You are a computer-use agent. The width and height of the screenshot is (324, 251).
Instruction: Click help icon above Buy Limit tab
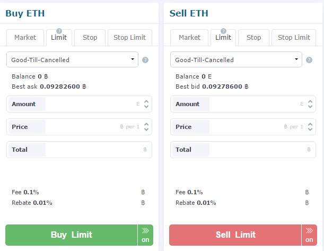coord(59,31)
